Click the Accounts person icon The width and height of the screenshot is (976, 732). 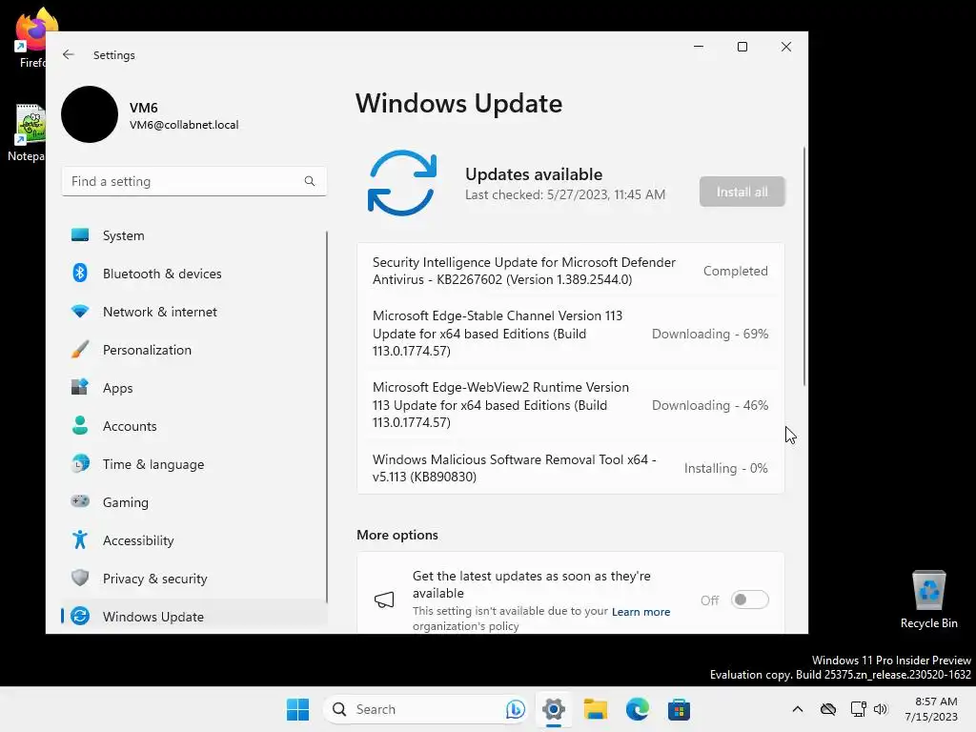(x=80, y=426)
